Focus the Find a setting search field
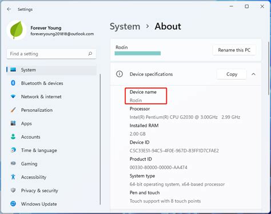 (x=51, y=54)
